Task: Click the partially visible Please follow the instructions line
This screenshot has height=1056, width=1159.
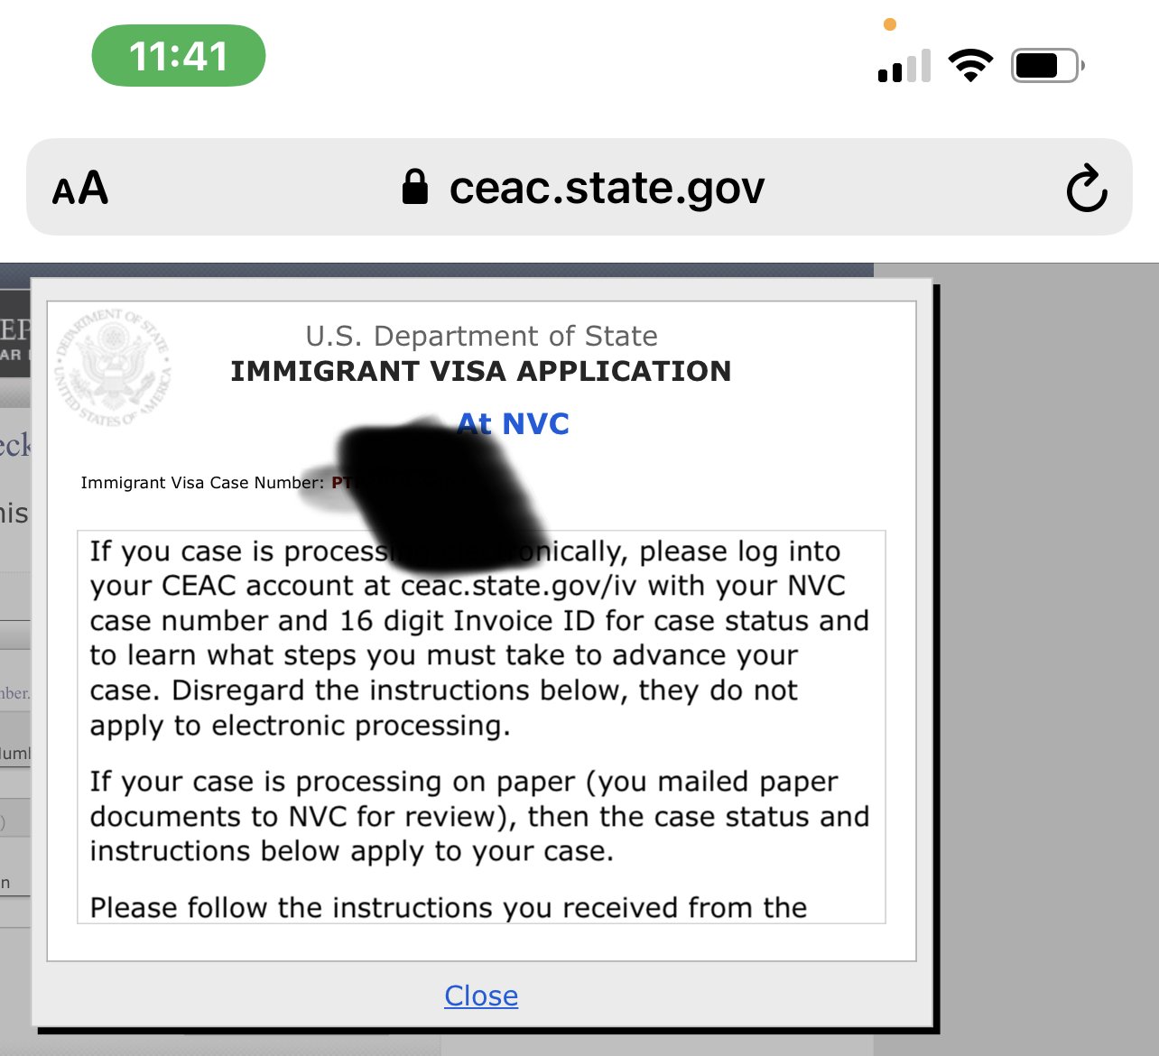Action: point(449,907)
